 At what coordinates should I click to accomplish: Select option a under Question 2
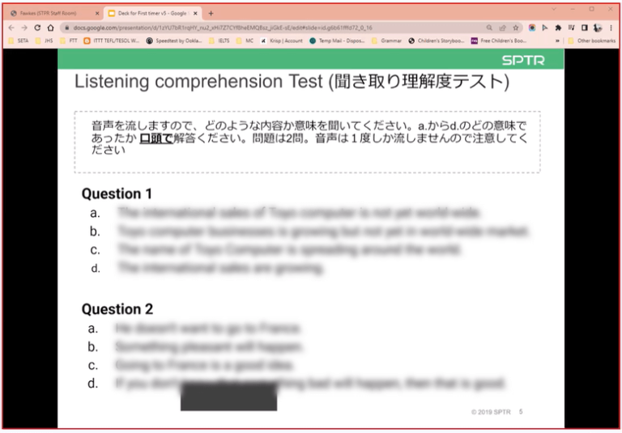(194, 329)
